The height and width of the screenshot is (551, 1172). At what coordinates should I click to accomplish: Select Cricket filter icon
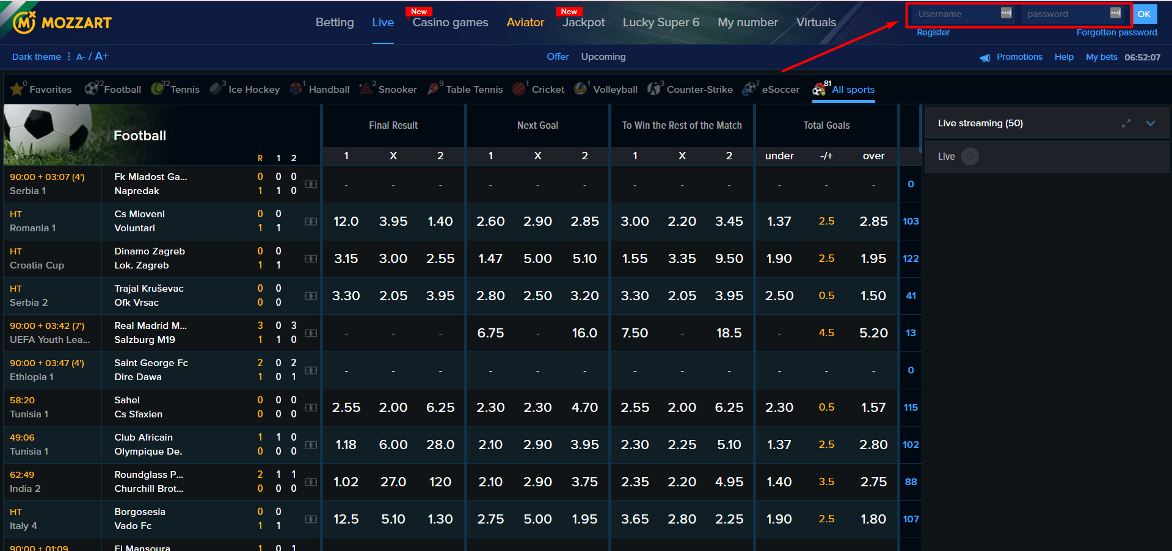519,89
